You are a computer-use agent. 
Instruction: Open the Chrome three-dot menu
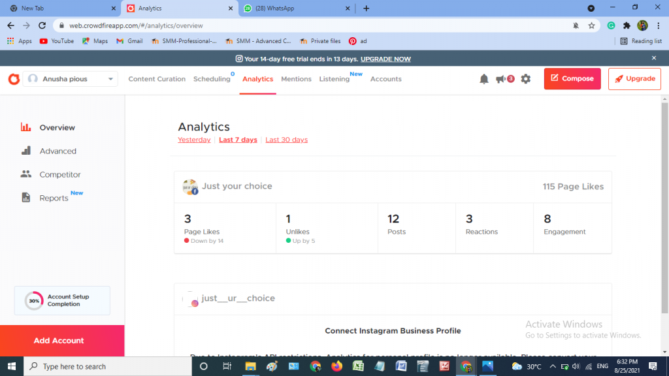[x=659, y=25]
